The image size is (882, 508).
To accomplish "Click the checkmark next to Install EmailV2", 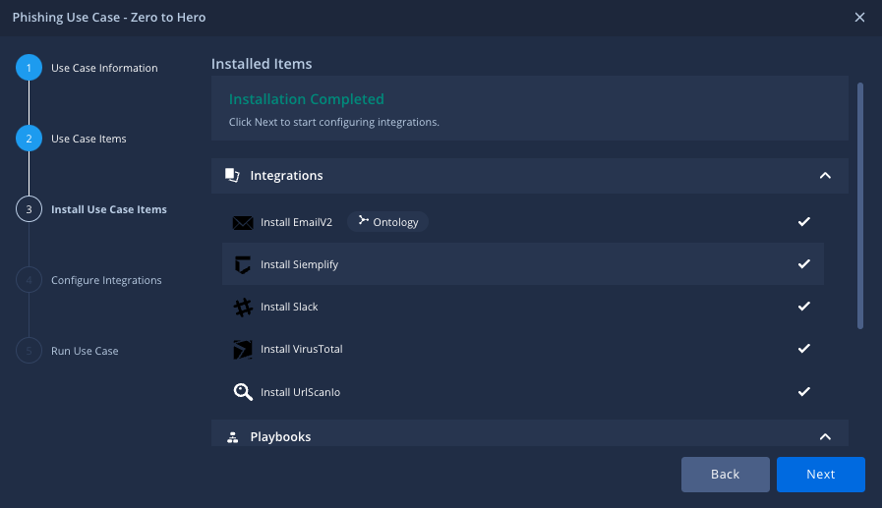I will tap(803, 222).
